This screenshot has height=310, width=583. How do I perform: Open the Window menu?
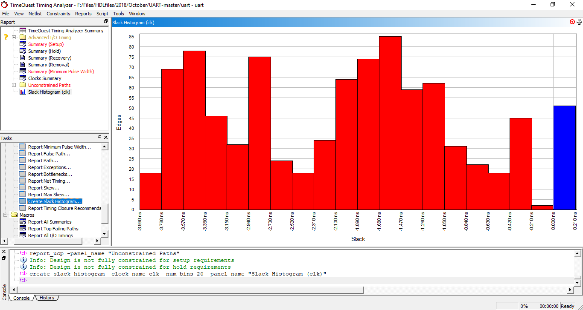(x=137, y=14)
